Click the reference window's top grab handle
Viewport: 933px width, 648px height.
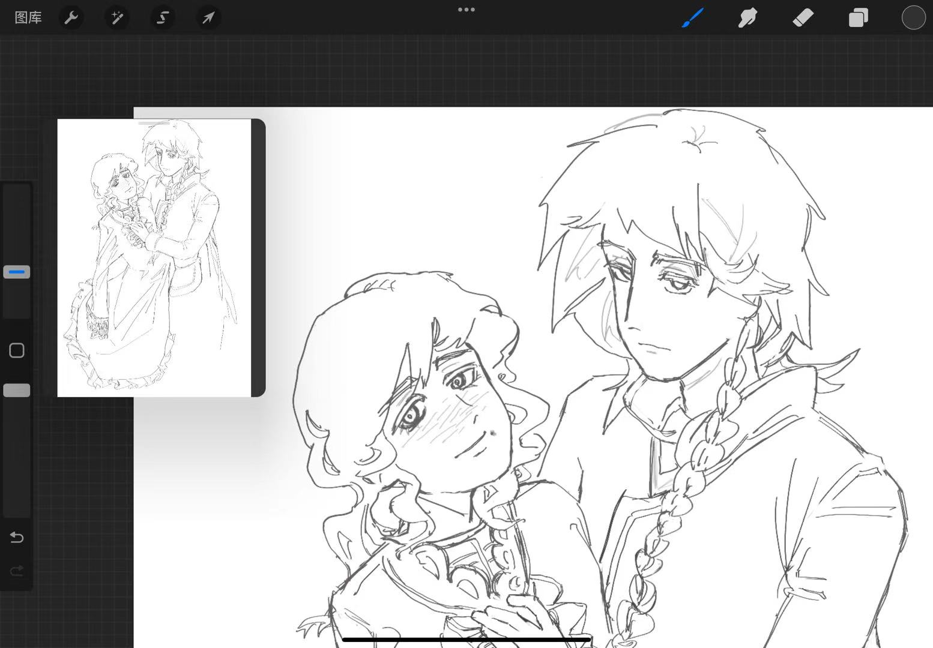[154, 124]
